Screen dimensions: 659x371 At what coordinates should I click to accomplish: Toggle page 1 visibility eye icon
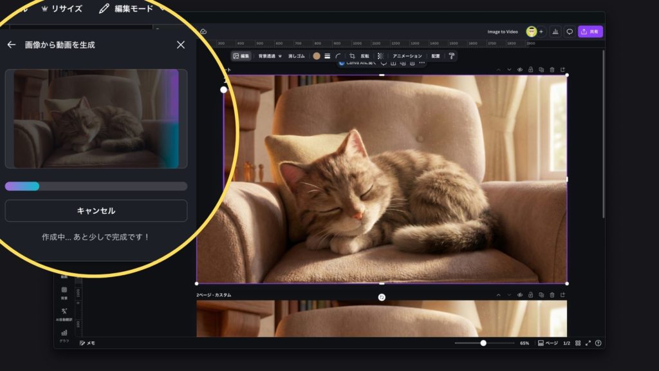(519, 70)
